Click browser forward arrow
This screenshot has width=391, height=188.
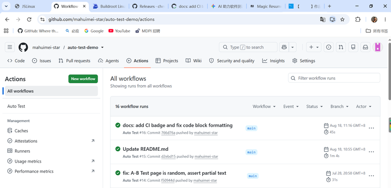18,20
